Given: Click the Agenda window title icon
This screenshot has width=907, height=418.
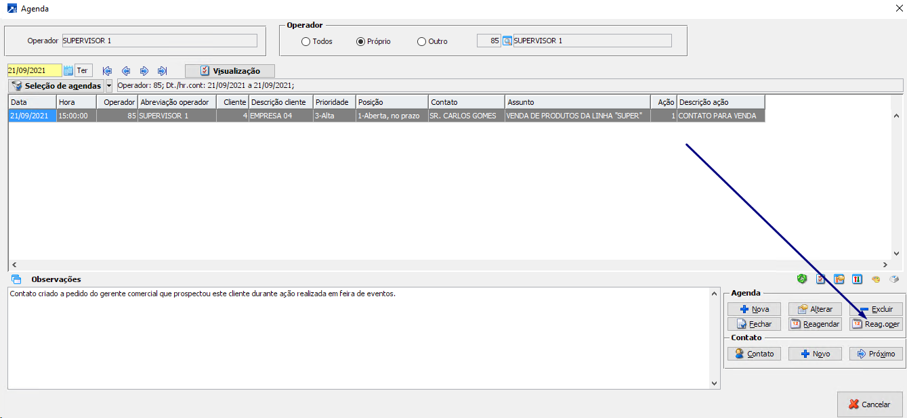Looking at the screenshot, I should click(x=12, y=9).
